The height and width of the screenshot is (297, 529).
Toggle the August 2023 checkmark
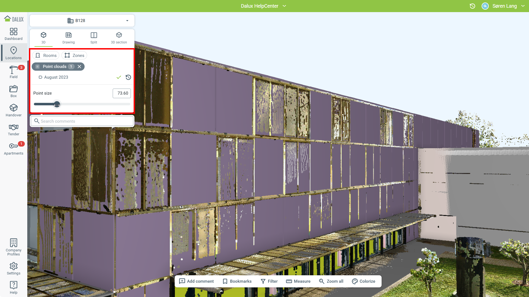pyautogui.click(x=119, y=77)
